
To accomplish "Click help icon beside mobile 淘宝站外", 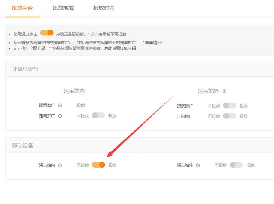I will [x=198, y=165].
